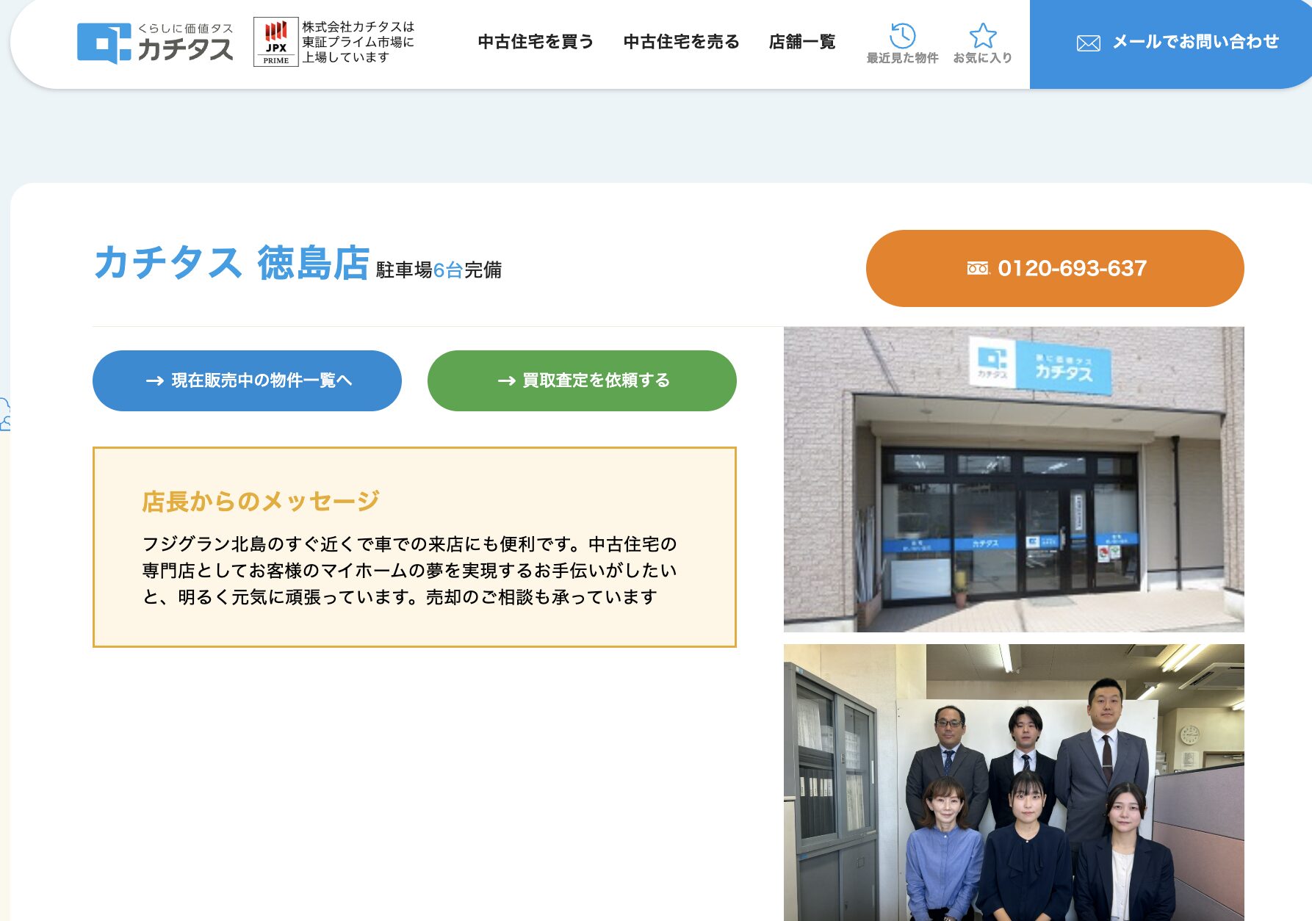Open the 中古住宅を売る menu
The image size is (1312, 921).
682,42
